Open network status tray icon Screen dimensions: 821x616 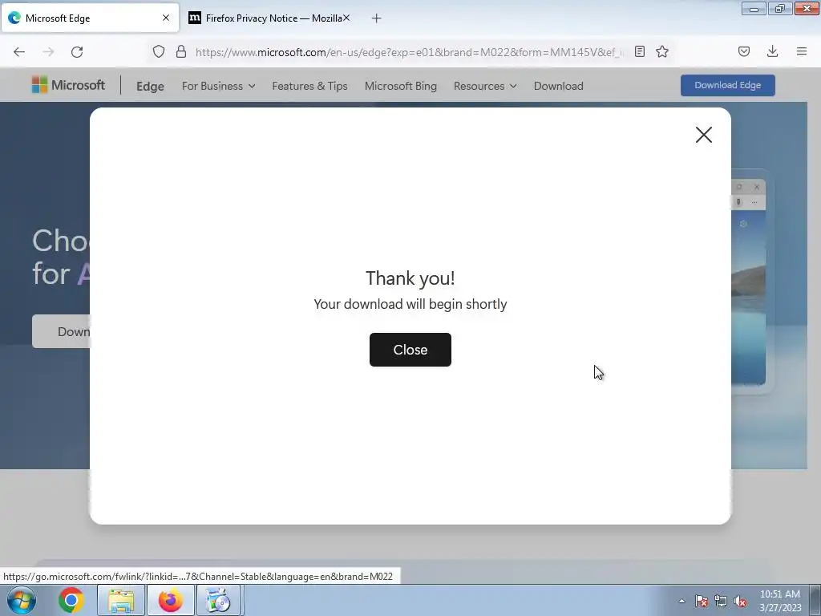[721, 601]
